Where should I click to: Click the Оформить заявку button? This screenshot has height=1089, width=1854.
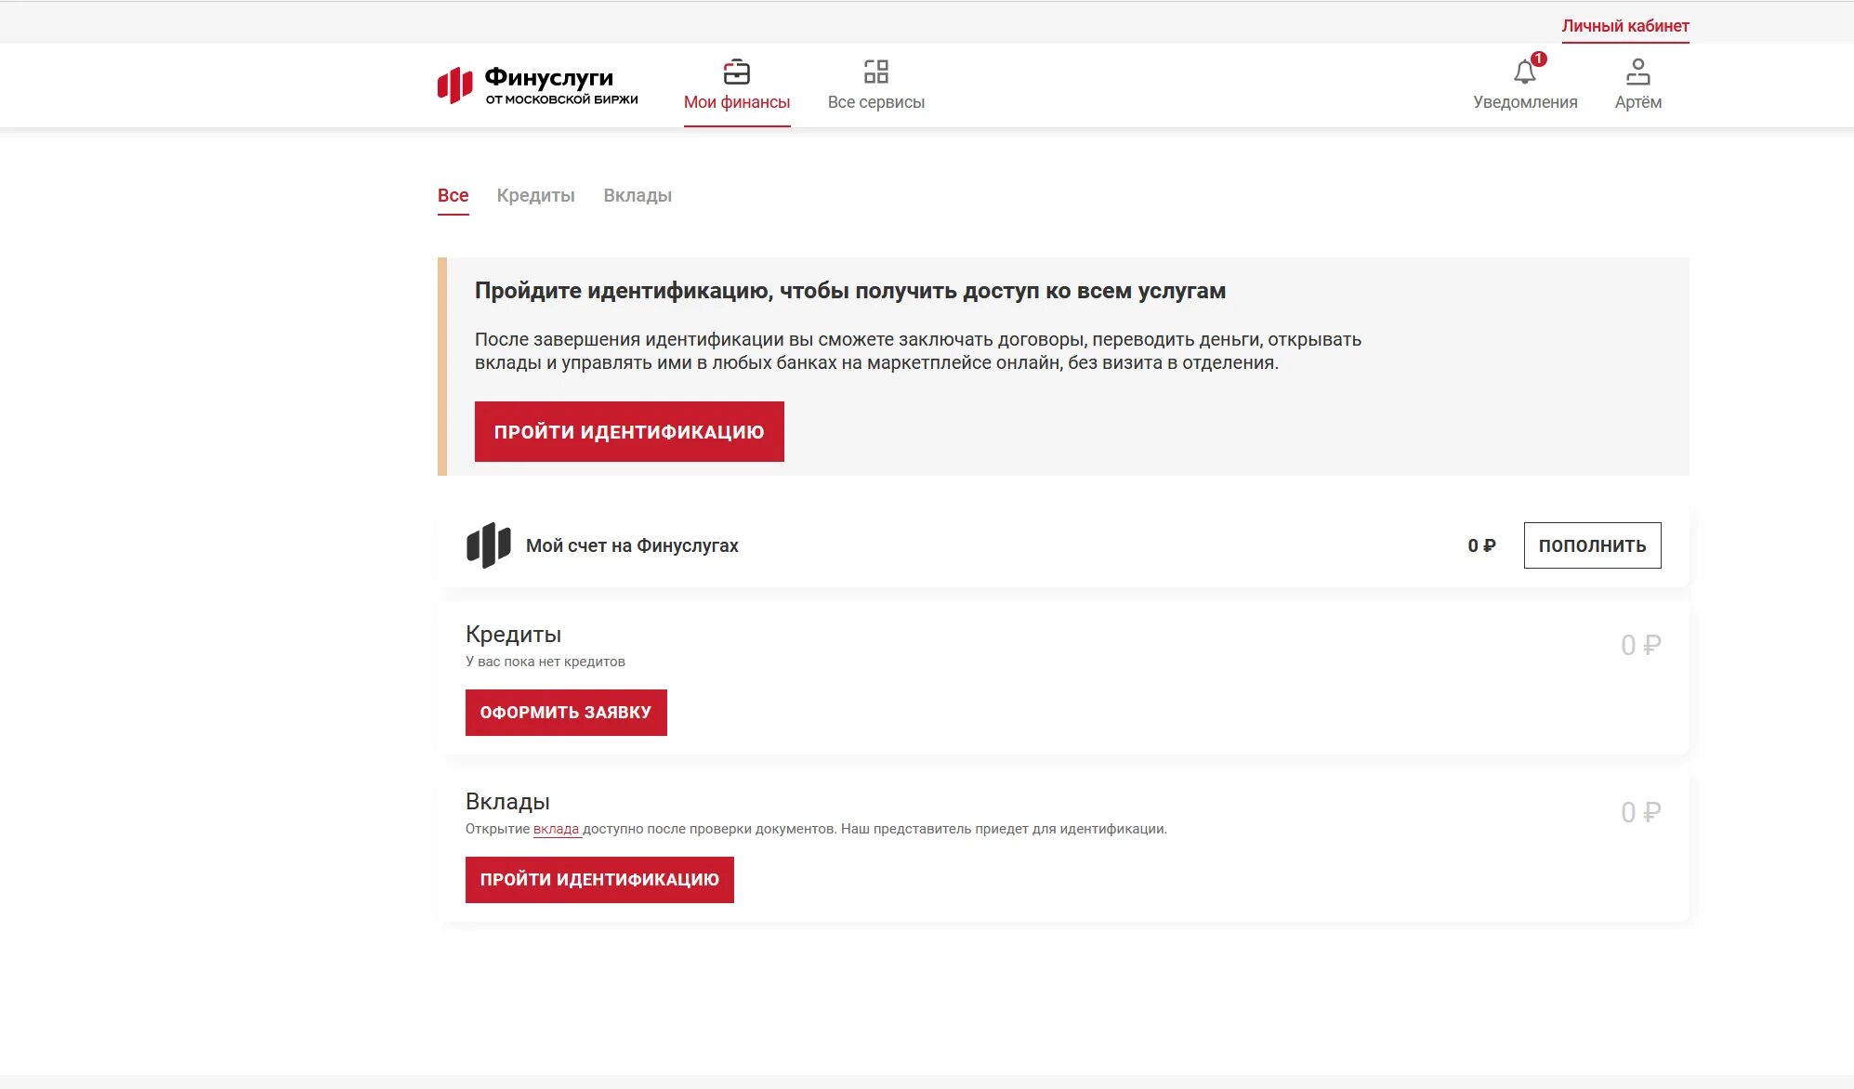(566, 713)
